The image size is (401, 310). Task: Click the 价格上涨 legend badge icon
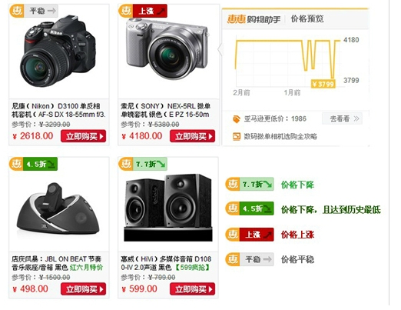pos(250,235)
